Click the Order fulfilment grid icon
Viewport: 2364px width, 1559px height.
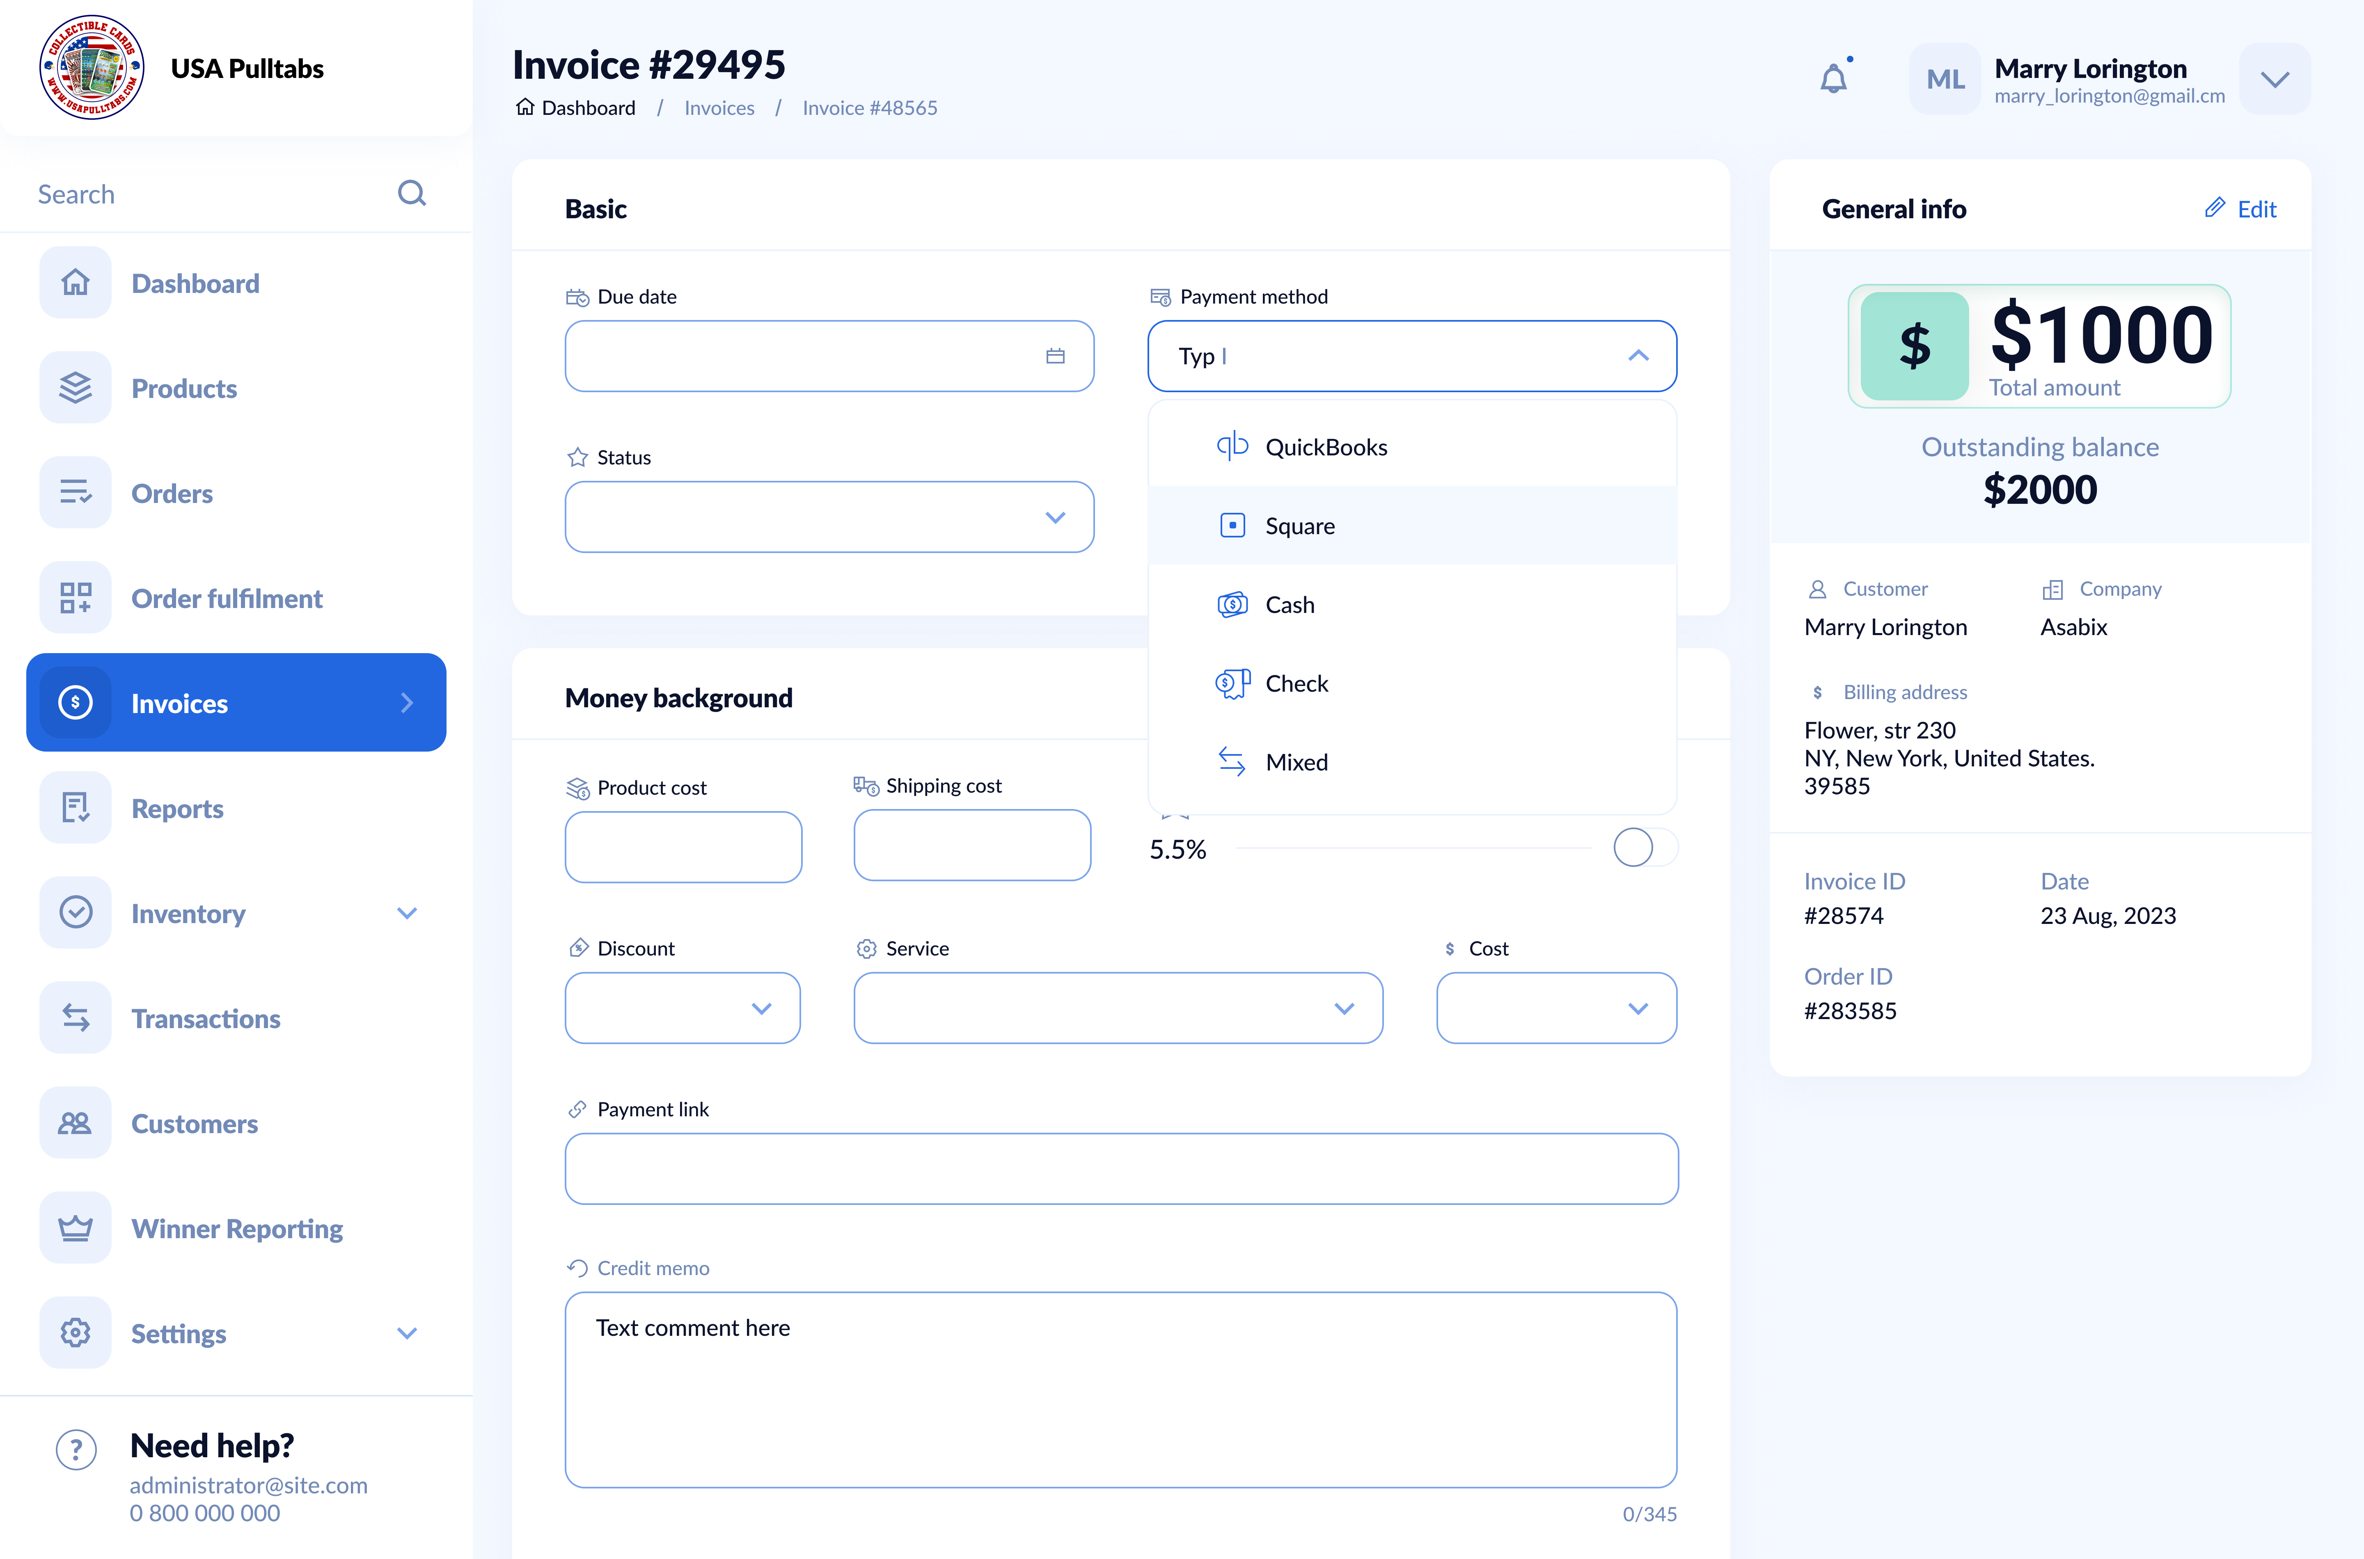pos(76,598)
